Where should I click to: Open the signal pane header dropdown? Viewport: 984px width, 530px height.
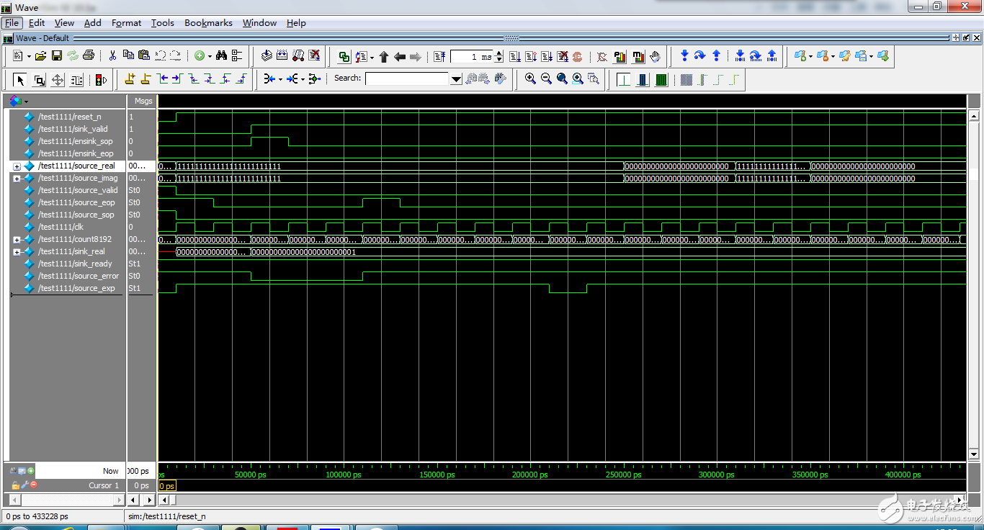tap(27, 102)
